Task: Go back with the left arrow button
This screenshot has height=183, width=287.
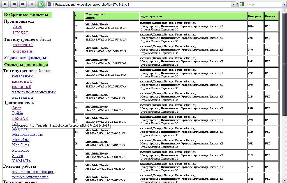Action: 14,4
